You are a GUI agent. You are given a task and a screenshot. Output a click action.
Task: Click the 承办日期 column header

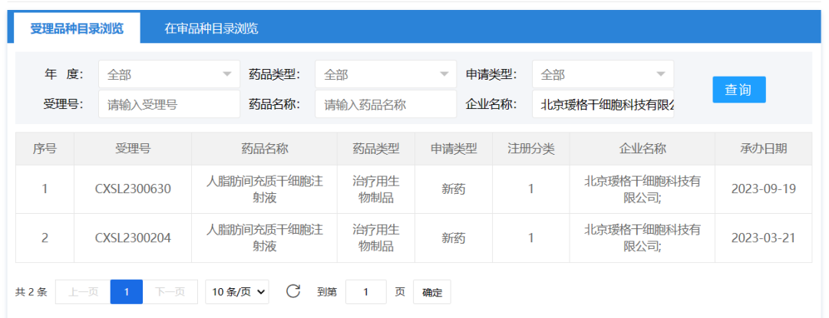point(763,149)
